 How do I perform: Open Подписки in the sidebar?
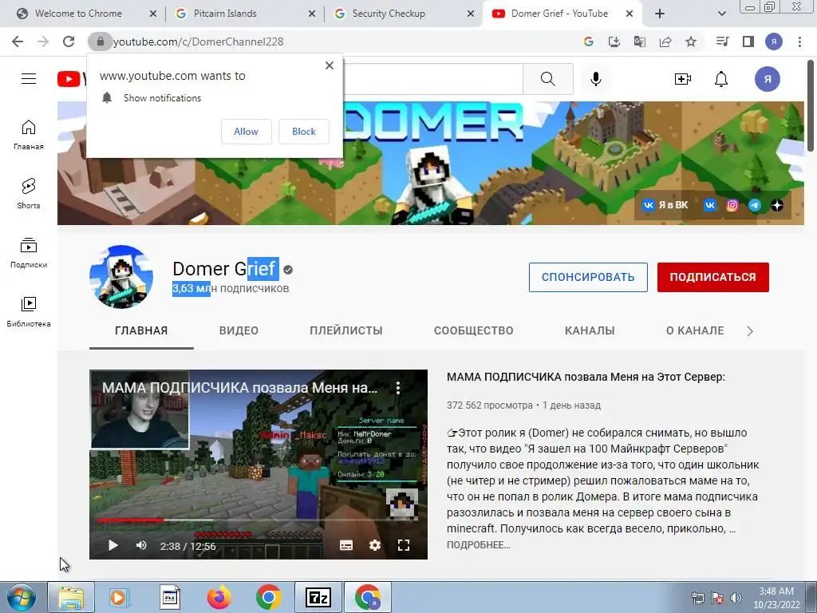(x=29, y=253)
